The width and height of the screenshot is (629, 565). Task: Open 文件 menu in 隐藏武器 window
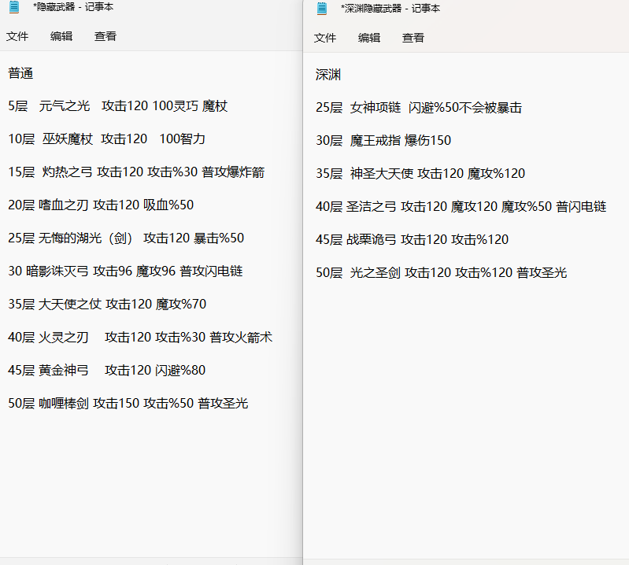[17, 36]
